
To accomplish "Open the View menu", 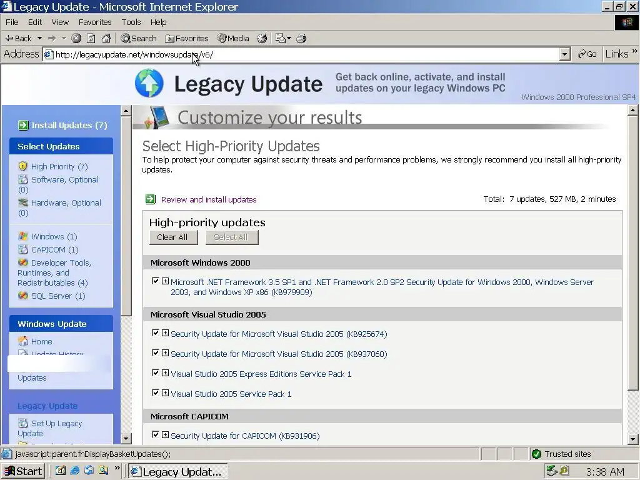I will (60, 22).
